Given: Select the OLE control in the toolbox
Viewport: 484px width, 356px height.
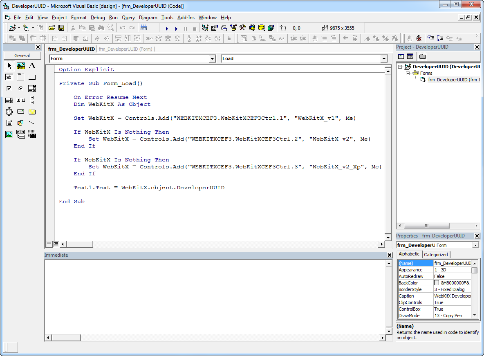Looking at the screenshot, I should [x=32, y=134].
